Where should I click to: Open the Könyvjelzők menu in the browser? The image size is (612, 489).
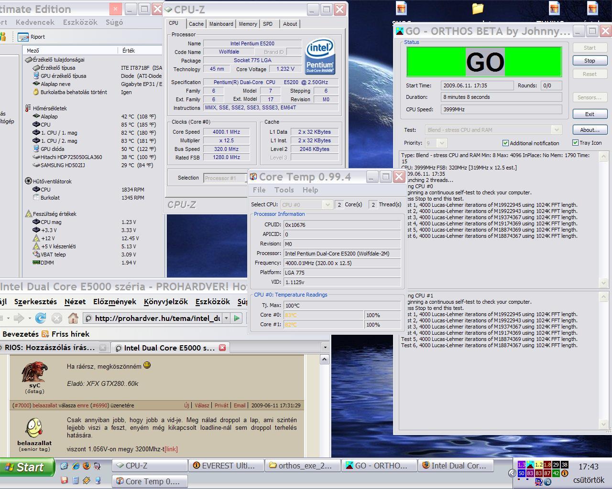(x=166, y=302)
